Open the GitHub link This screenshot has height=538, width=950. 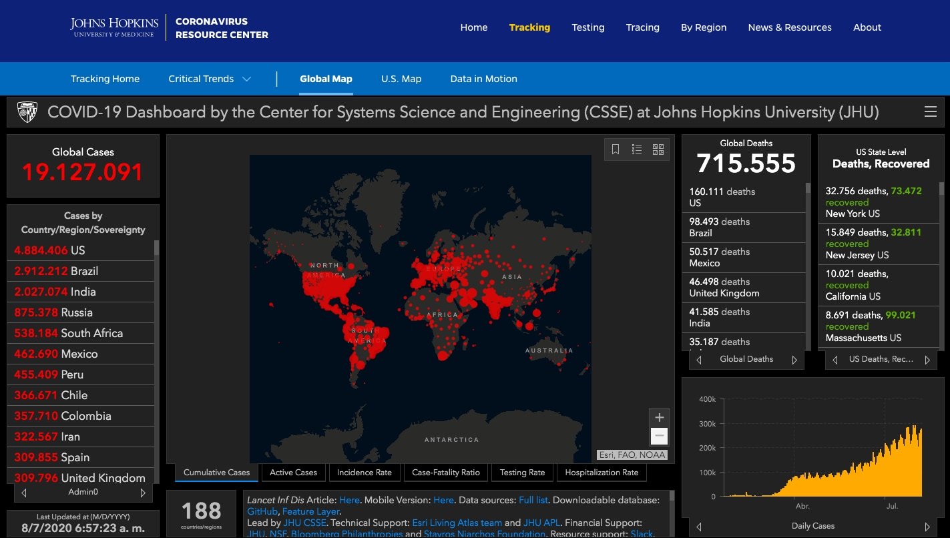pos(262,511)
